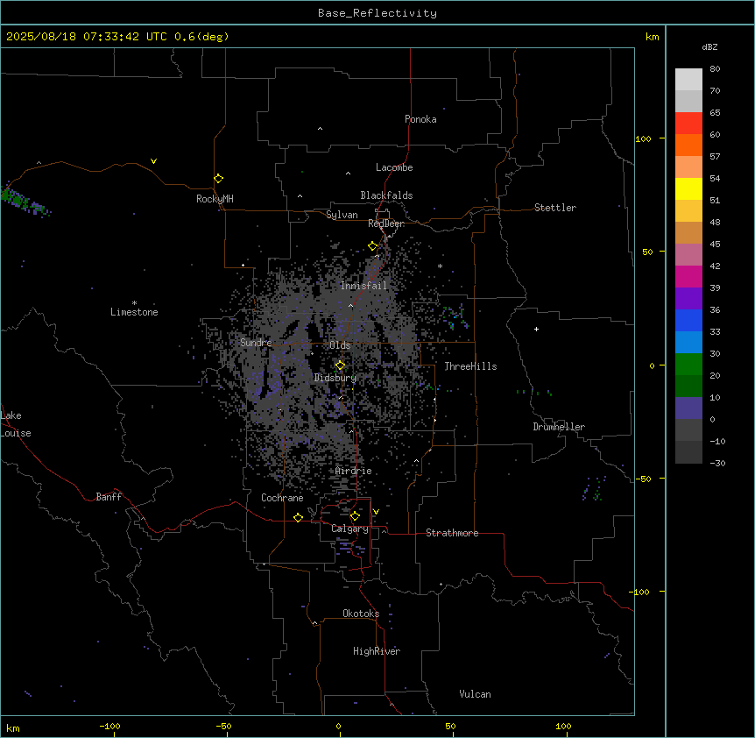Select the Drumheller label
This screenshot has height=738, width=755.
coord(559,427)
